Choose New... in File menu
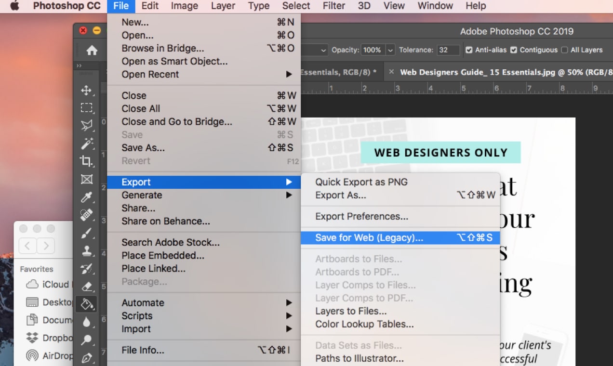The image size is (613, 366). [204, 22]
